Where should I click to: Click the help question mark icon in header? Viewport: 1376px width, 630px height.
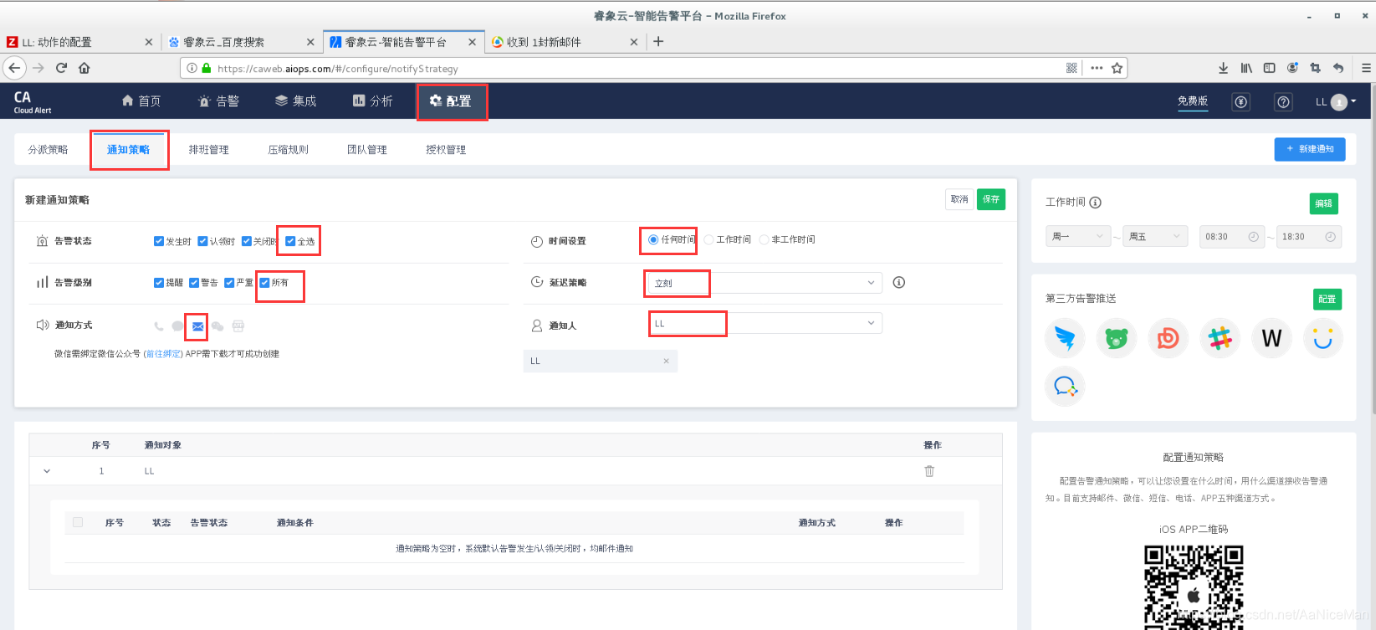[x=1283, y=102]
